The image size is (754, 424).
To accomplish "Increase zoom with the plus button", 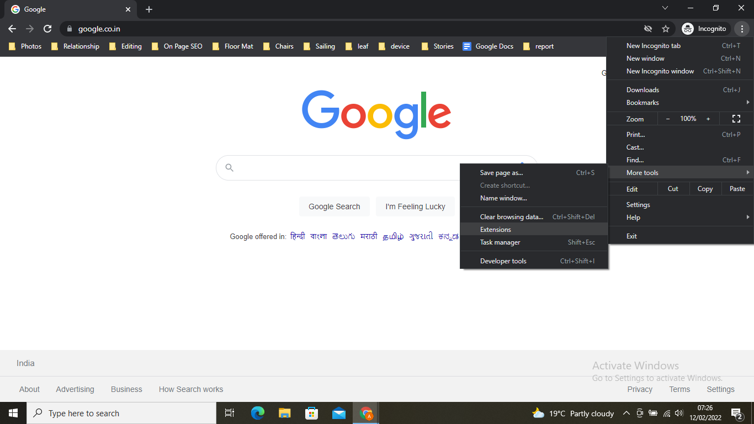I will 708,119.
